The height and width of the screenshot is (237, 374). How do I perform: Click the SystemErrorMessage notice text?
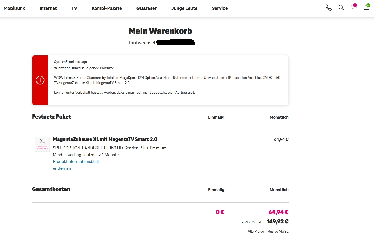(71, 62)
